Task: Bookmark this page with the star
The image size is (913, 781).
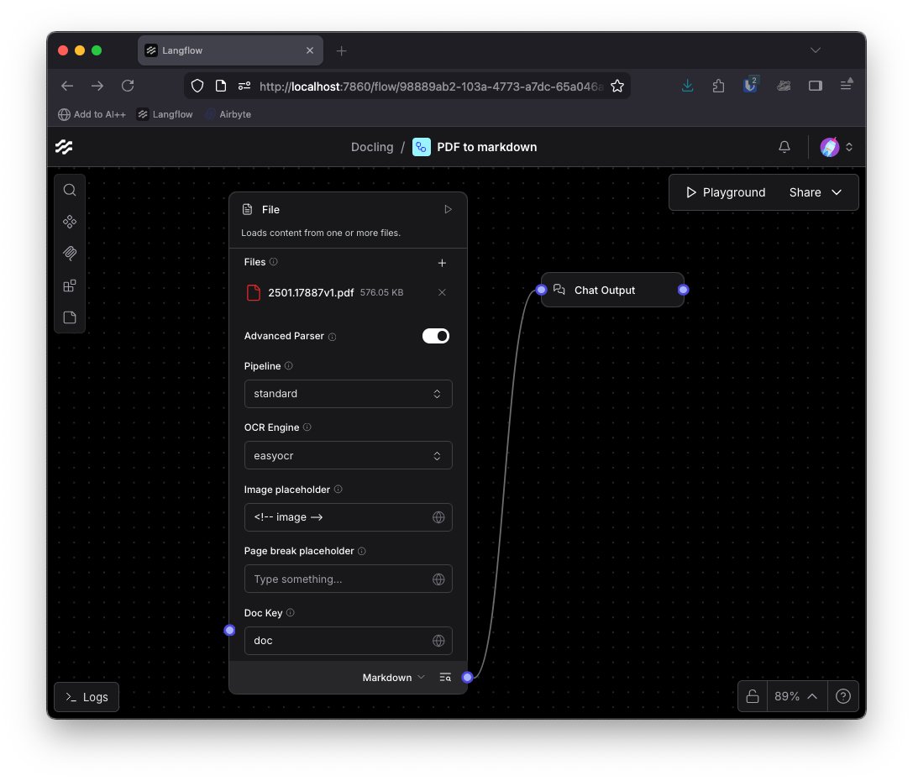Action: (617, 86)
